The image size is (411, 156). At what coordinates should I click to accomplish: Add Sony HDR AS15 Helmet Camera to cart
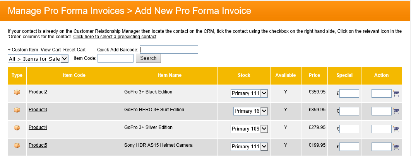pyautogui.click(x=396, y=147)
